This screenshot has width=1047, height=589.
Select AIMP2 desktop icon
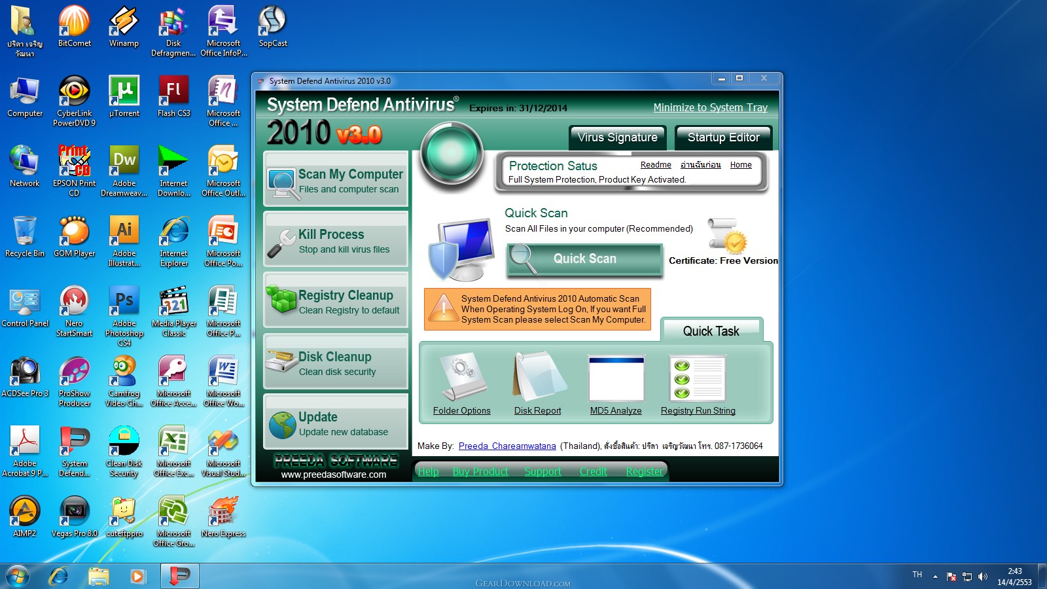tap(25, 517)
